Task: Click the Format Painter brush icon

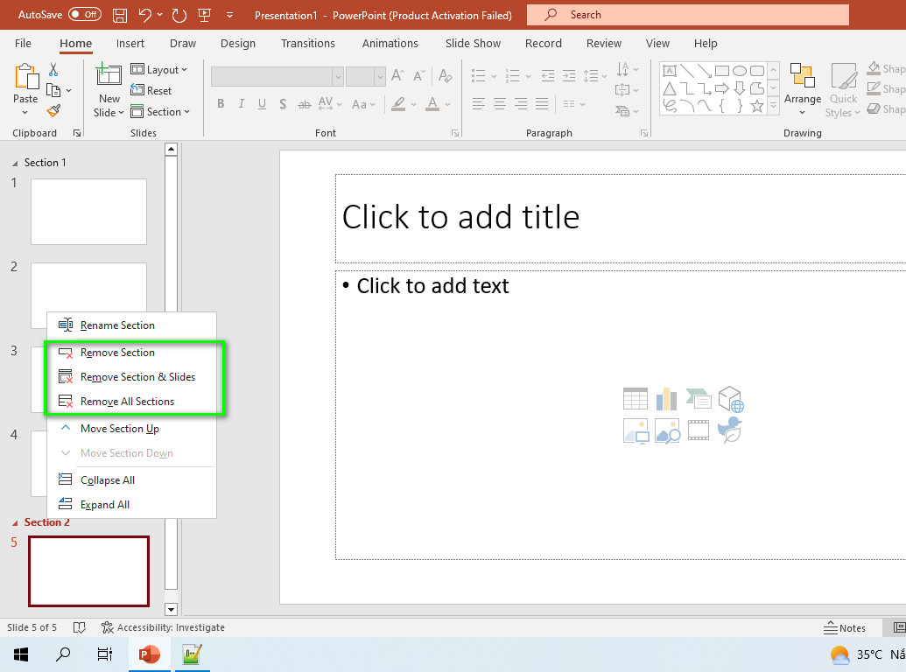Action: (x=53, y=110)
